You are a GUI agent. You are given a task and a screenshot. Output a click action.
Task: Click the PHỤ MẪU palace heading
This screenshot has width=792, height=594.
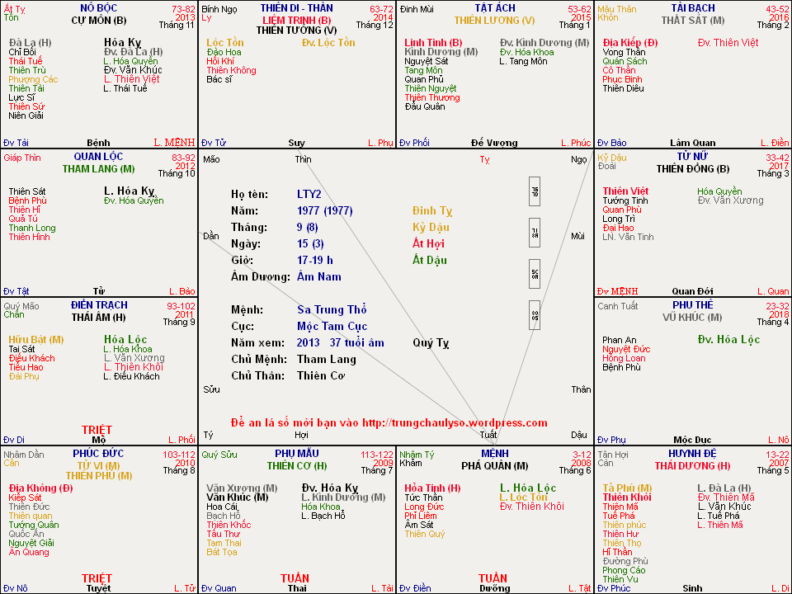click(296, 454)
